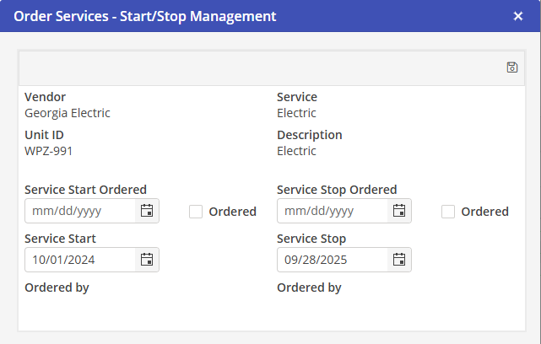Click the Service Start Ordered date field

80,211
